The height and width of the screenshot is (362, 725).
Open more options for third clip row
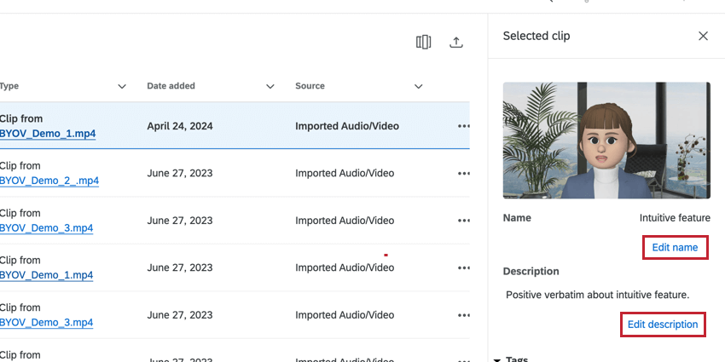[x=464, y=221]
